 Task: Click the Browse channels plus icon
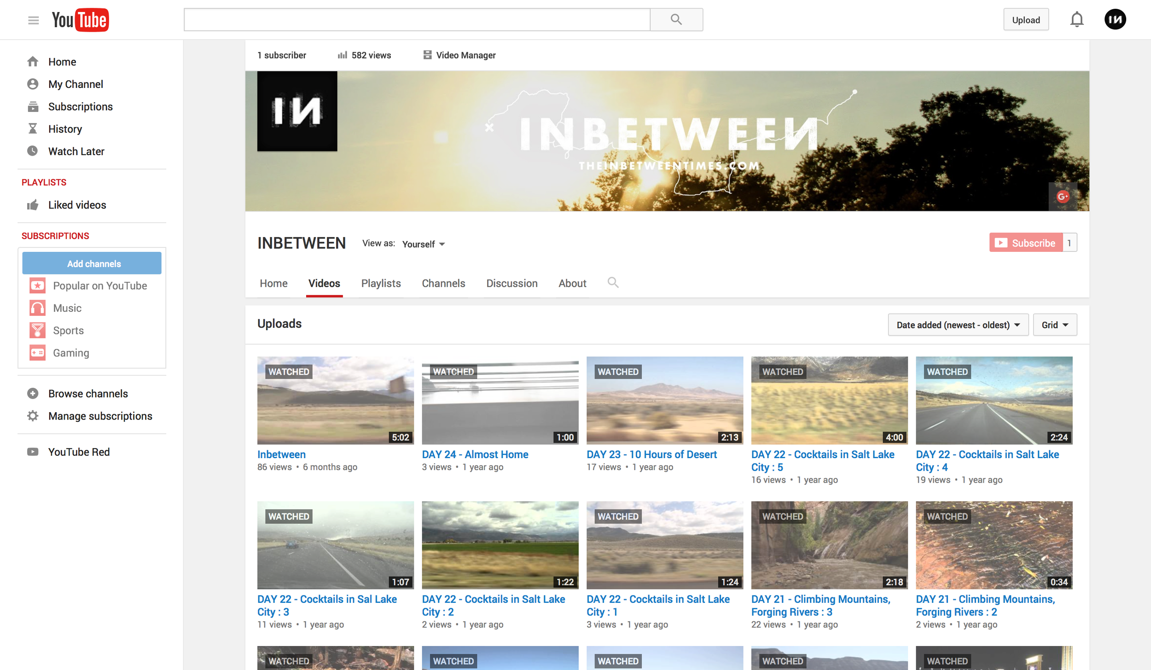coord(33,393)
